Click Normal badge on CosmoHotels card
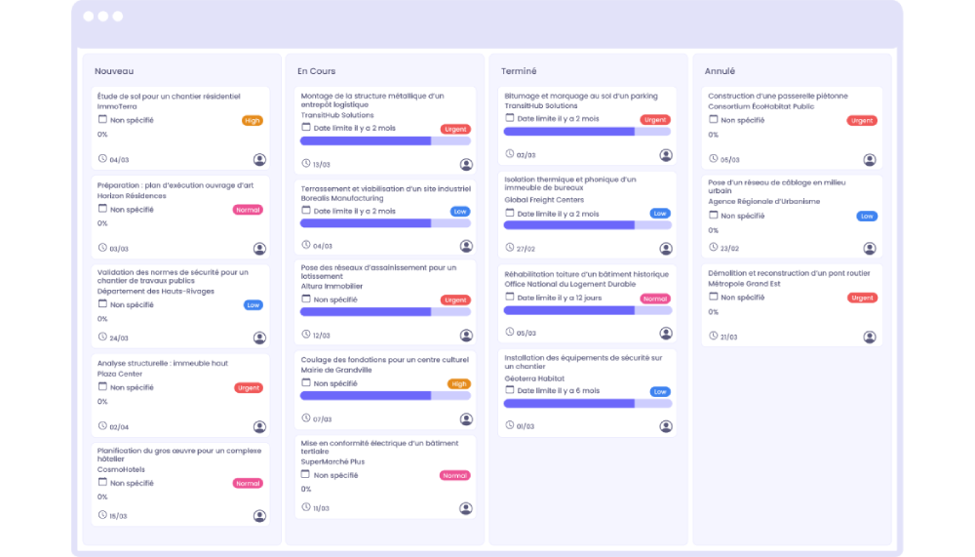The height and width of the screenshot is (557, 975). point(248,484)
